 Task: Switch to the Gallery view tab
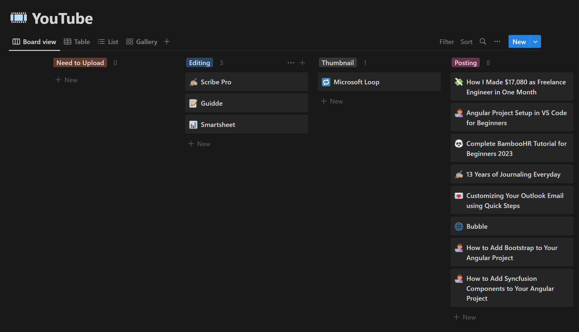[142, 42]
